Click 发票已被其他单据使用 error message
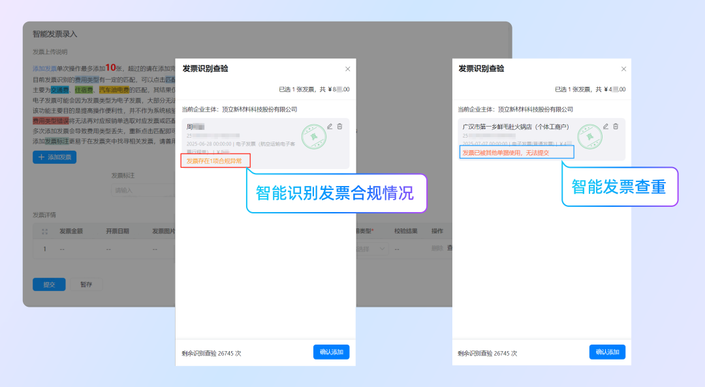Viewport: 705px width, 387px height. pyautogui.click(x=506, y=153)
